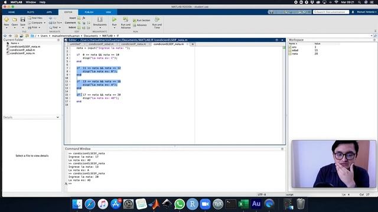This screenshot has width=378, height=212.
Task: Open Command Window actions menu
Action: [x=282, y=149]
